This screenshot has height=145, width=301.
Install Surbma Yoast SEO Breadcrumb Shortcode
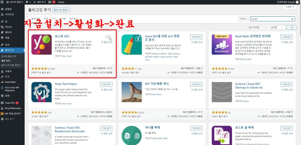click(106, 128)
